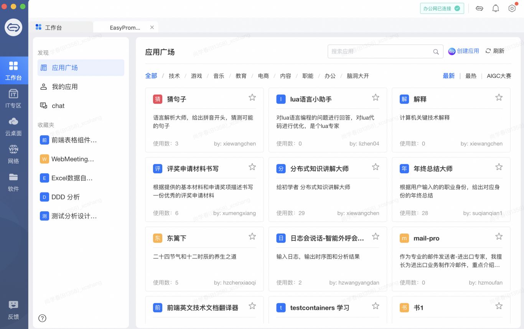This screenshot has width=524, height=329.
Task: Filter apps by 全部 category
Action: point(151,76)
